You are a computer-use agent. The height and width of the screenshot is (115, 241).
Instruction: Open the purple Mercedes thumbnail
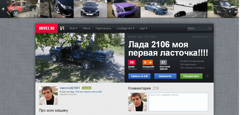click(x=124, y=9)
